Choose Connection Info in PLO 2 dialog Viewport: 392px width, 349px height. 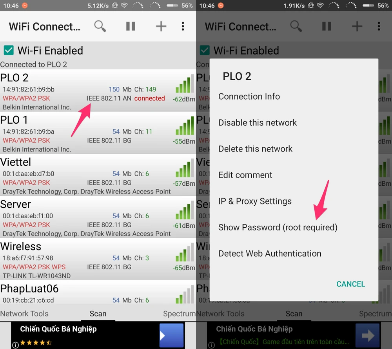(249, 97)
